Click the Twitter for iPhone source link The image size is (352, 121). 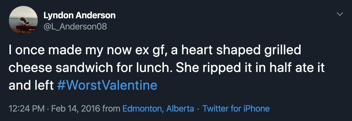click(236, 108)
